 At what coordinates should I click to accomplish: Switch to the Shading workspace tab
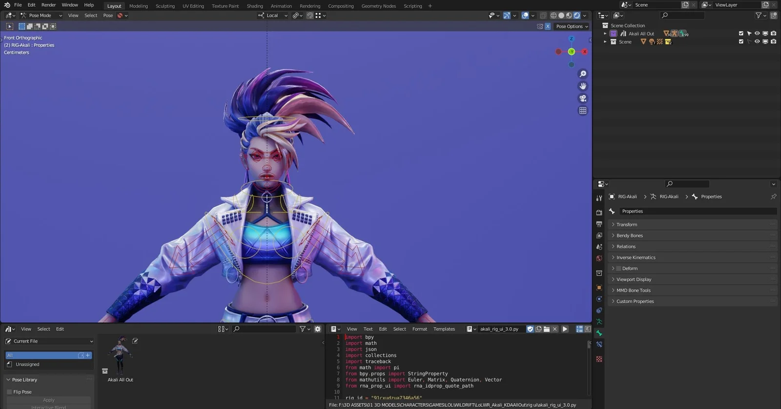[x=255, y=6]
